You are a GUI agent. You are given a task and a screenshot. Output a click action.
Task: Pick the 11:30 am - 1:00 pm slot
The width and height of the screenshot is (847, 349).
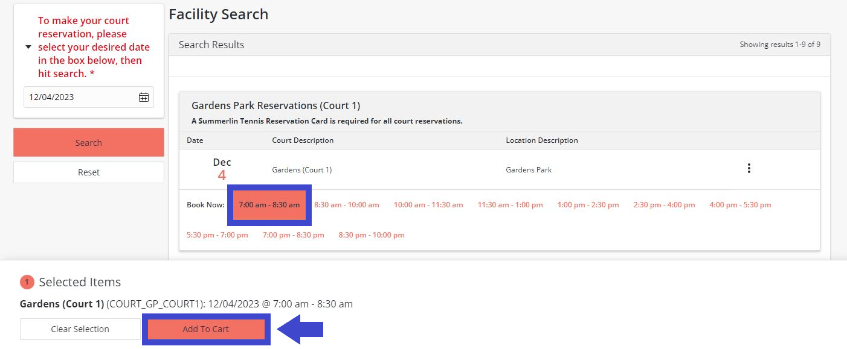coord(510,205)
